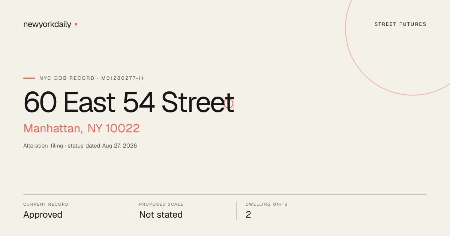450x236 pixels.
Task: Open the STREET FUTURES section
Action: (x=400, y=24)
